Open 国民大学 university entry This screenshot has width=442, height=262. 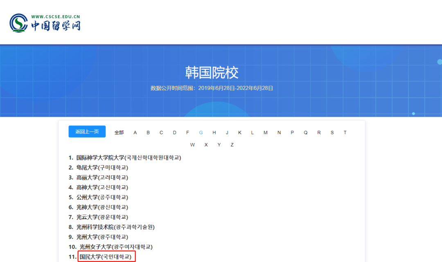(106, 257)
